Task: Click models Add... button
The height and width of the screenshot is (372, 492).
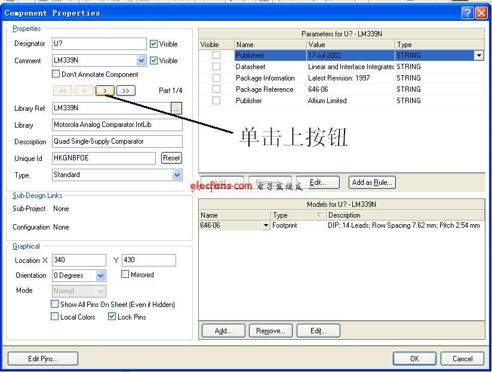Action: point(223,331)
